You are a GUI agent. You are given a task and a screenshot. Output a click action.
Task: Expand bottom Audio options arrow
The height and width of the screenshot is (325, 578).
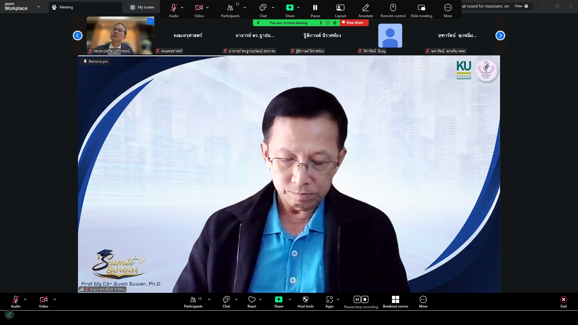25,299
